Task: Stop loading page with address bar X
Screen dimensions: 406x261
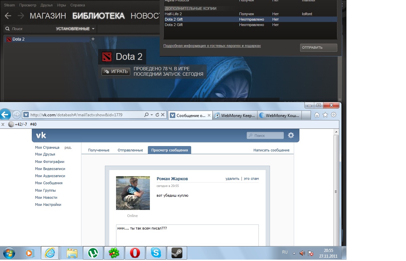Action: click(163, 115)
